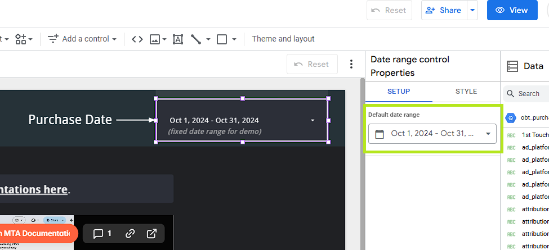This screenshot has height=250, width=549.
Task: Switch to the SETUP tab
Action: [x=399, y=92]
